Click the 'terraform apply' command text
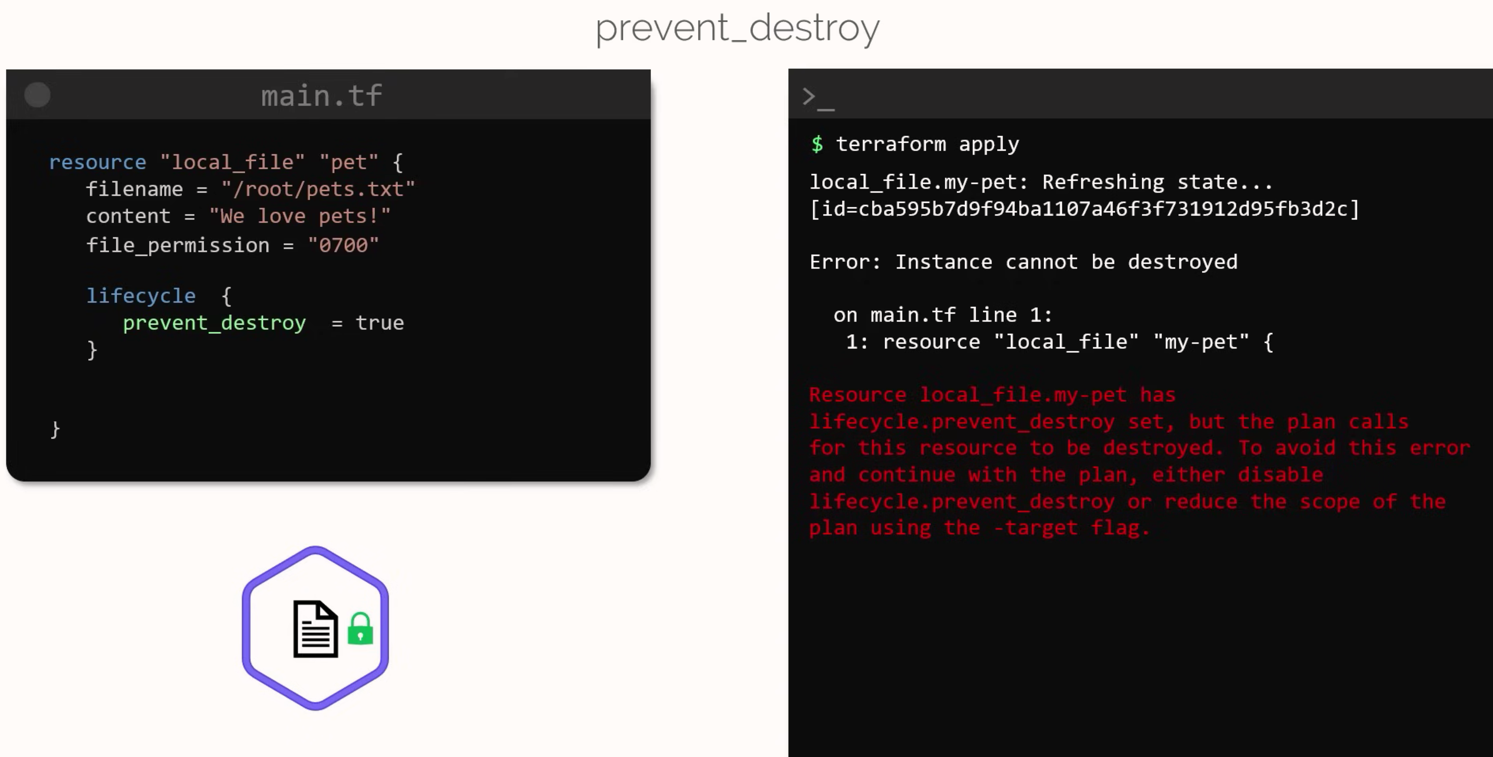Image resolution: width=1493 pixels, height=757 pixels. click(x=927, y=144)
